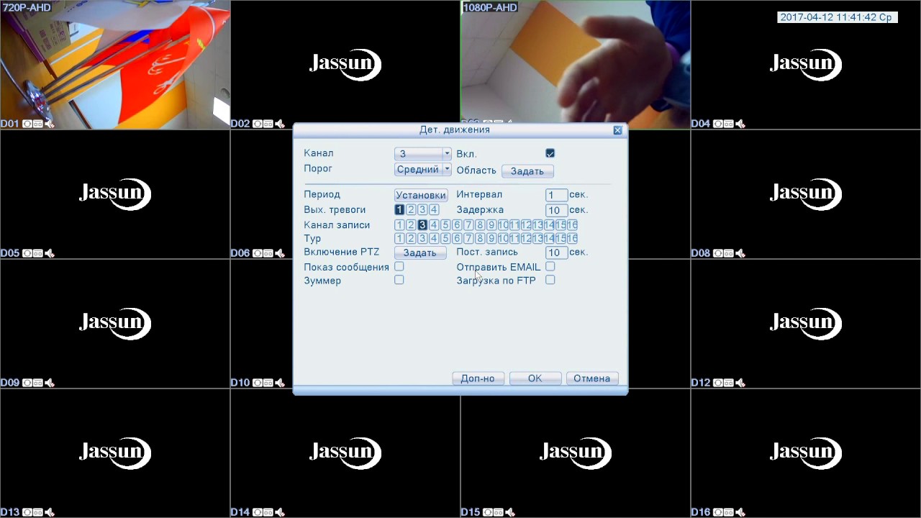Uncheck the Вкл. enable checkbox
The height and width of the screenshot is (518, 921).
pos(550,153)
